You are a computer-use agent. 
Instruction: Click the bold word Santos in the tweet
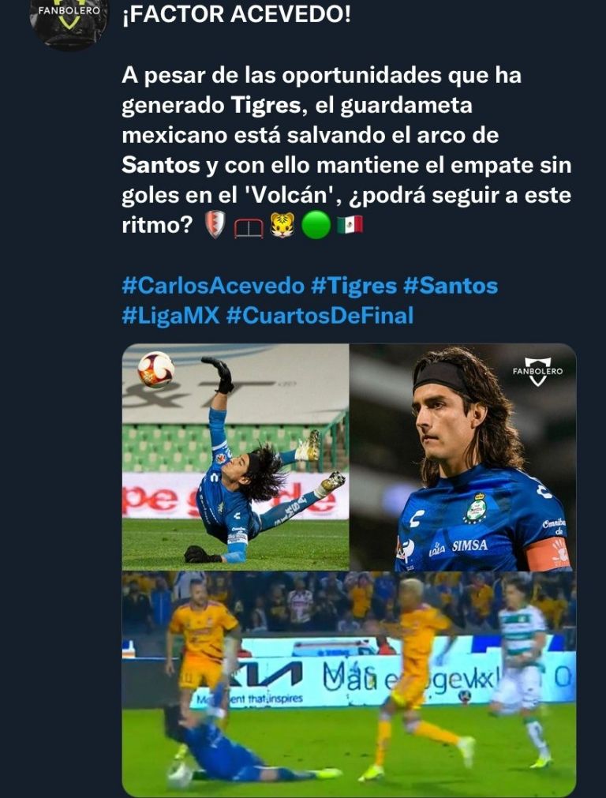click(x=161, y=165)
